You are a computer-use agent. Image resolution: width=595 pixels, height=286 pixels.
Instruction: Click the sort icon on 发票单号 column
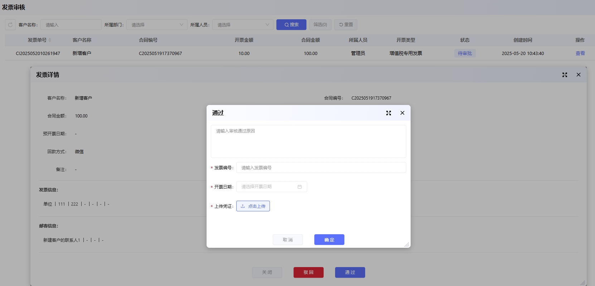[50, 40]
